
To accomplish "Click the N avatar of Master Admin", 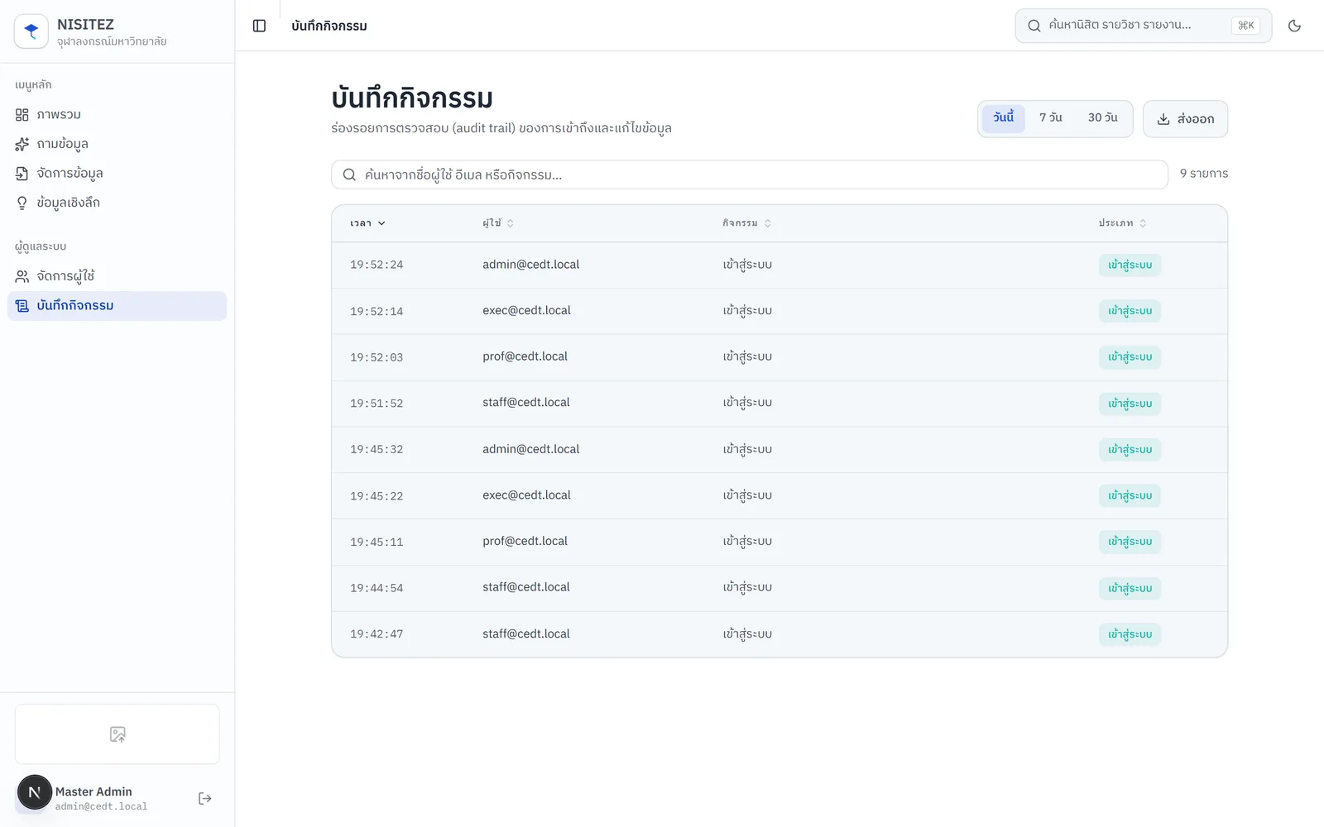I will point(35,792).
